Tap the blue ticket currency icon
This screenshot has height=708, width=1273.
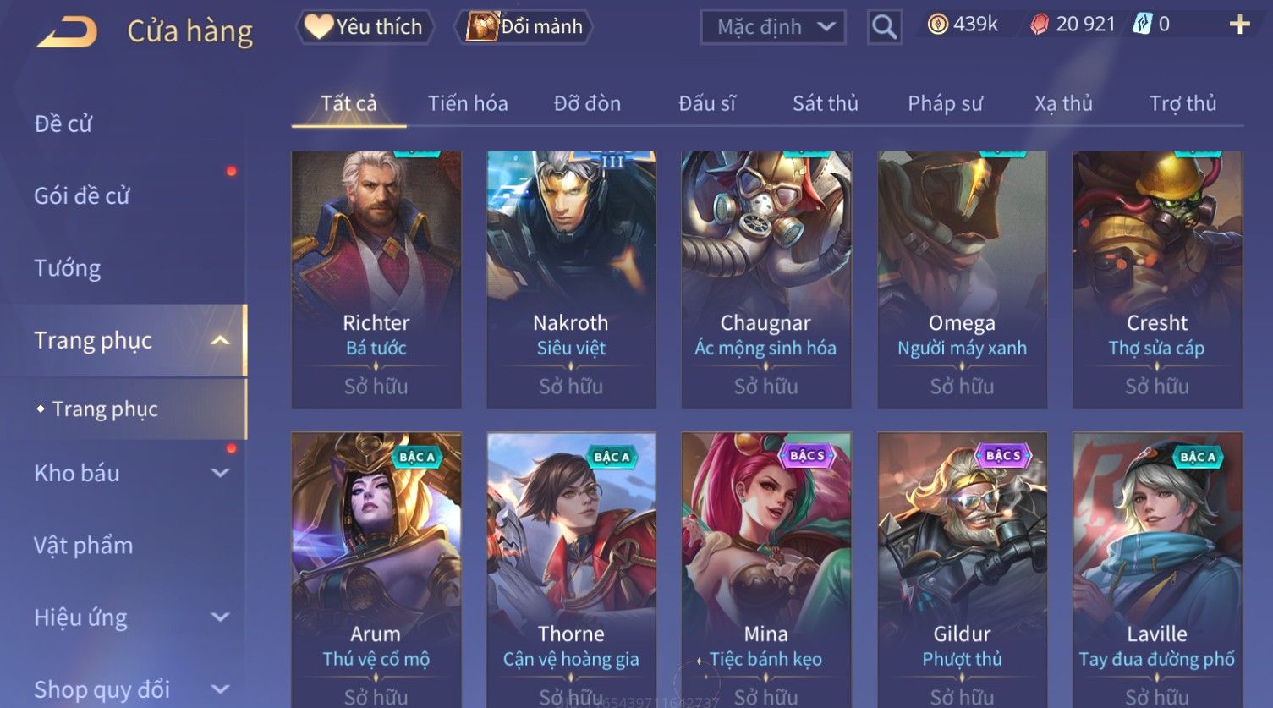[x=1142, y=25]
